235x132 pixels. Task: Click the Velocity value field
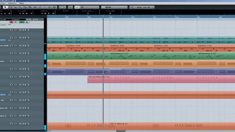[x=110, y=13]
